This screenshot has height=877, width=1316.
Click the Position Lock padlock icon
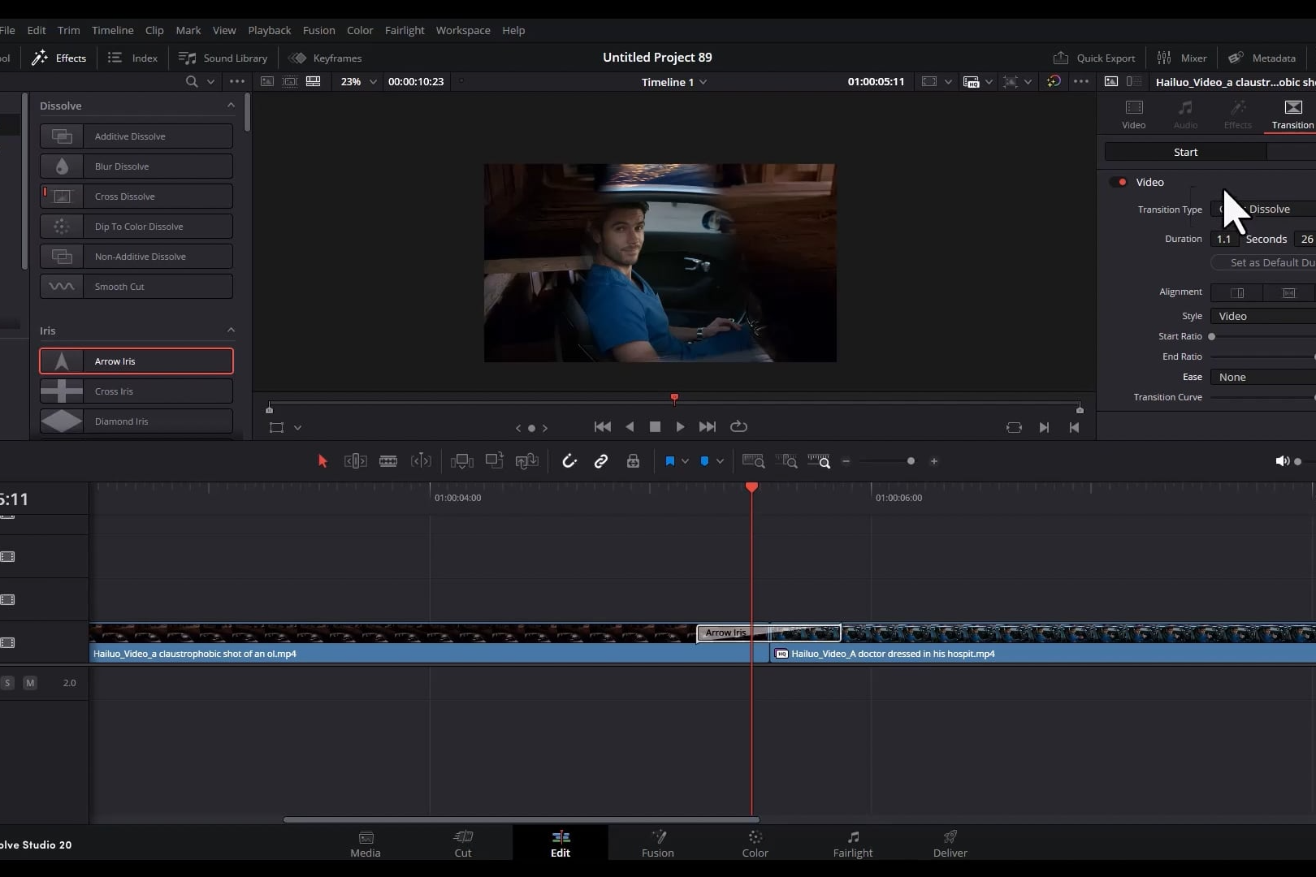633,461
